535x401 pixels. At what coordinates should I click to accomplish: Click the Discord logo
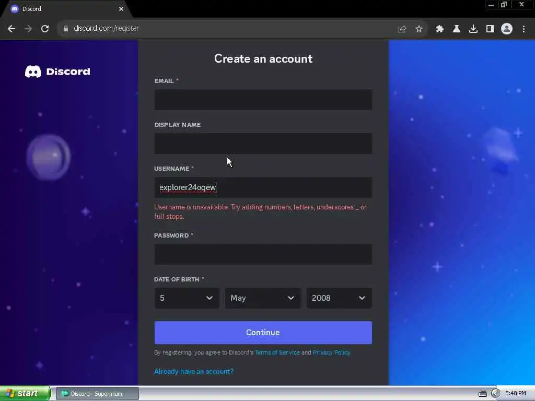click(57, 72)
